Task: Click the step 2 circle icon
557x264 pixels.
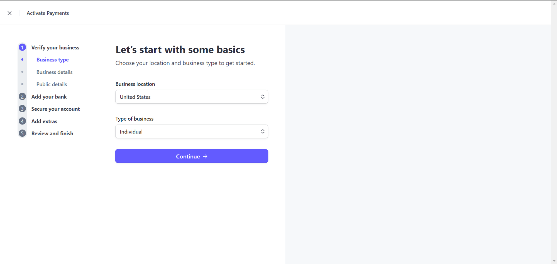Action: (x=22, y=97)
